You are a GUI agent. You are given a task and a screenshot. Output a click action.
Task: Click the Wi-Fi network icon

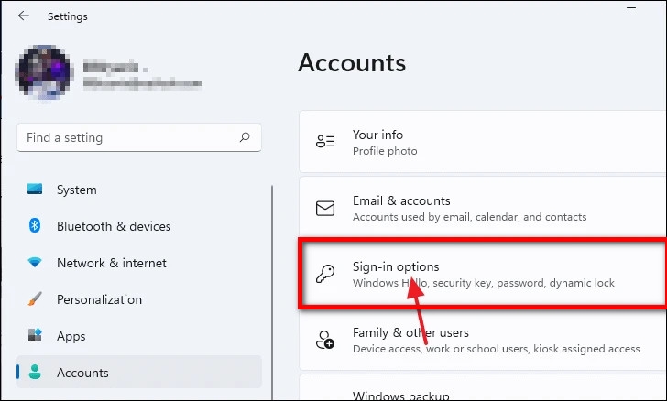35,262
